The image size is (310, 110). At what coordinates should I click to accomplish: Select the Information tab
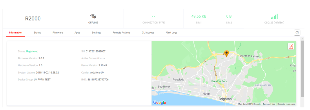15,33
